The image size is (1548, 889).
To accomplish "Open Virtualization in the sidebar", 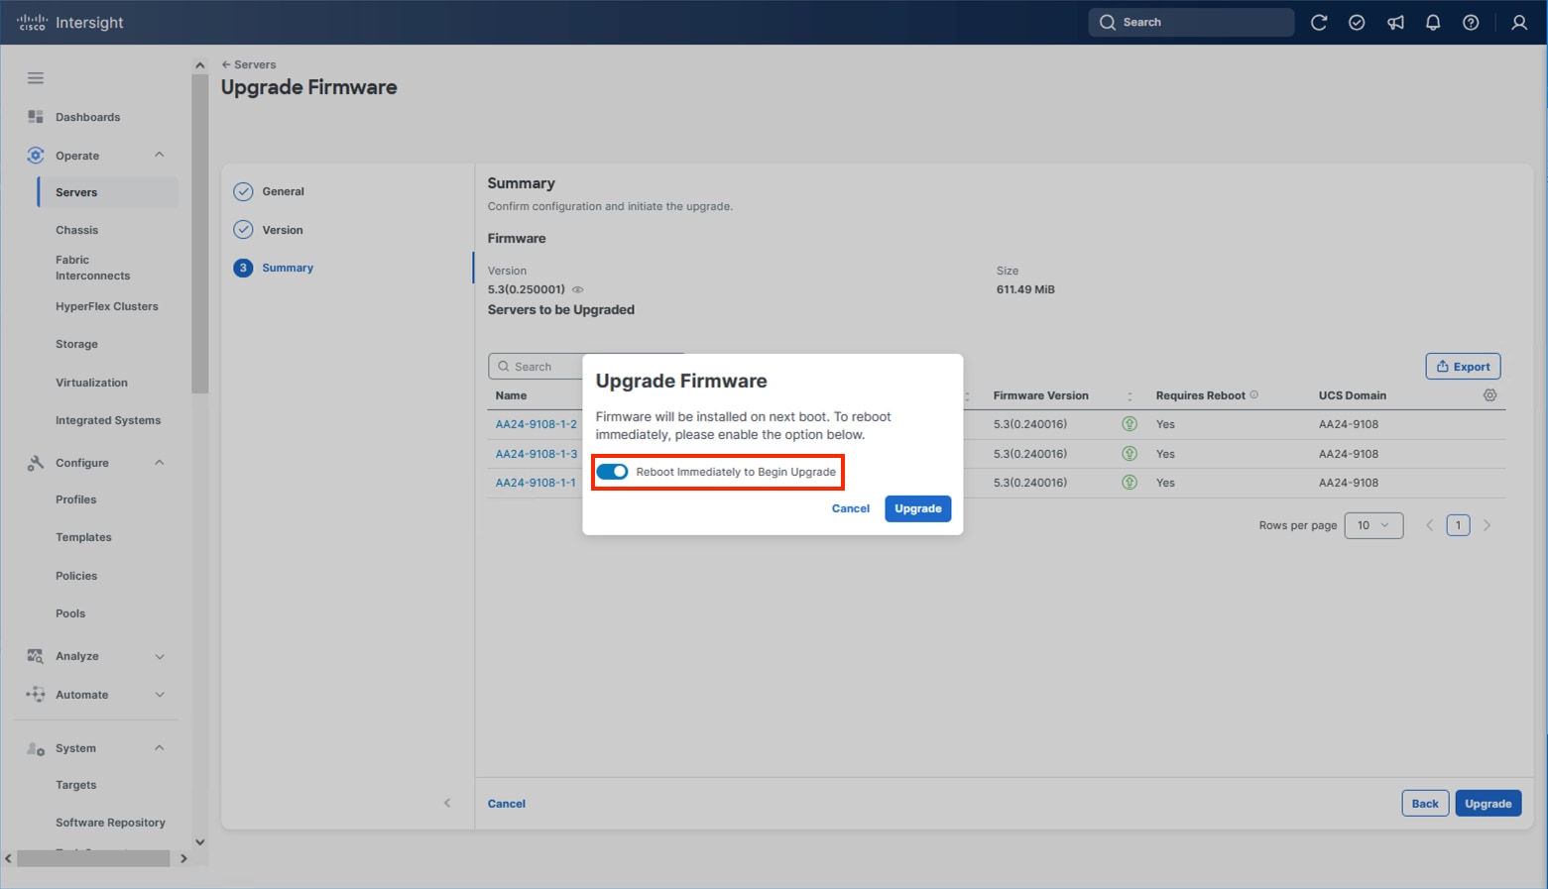I will click(x=91, y=383).
